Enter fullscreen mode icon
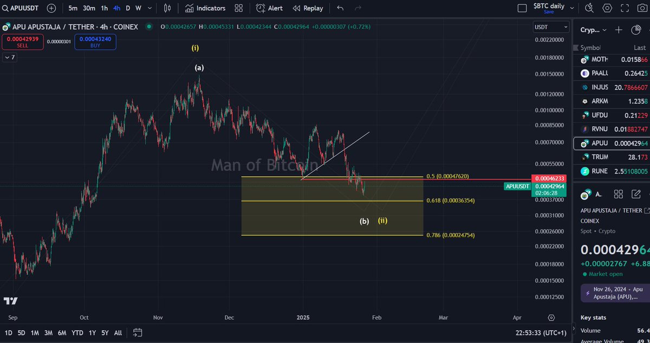The width and height of the screenshot is (650, 343). point(623,8)
